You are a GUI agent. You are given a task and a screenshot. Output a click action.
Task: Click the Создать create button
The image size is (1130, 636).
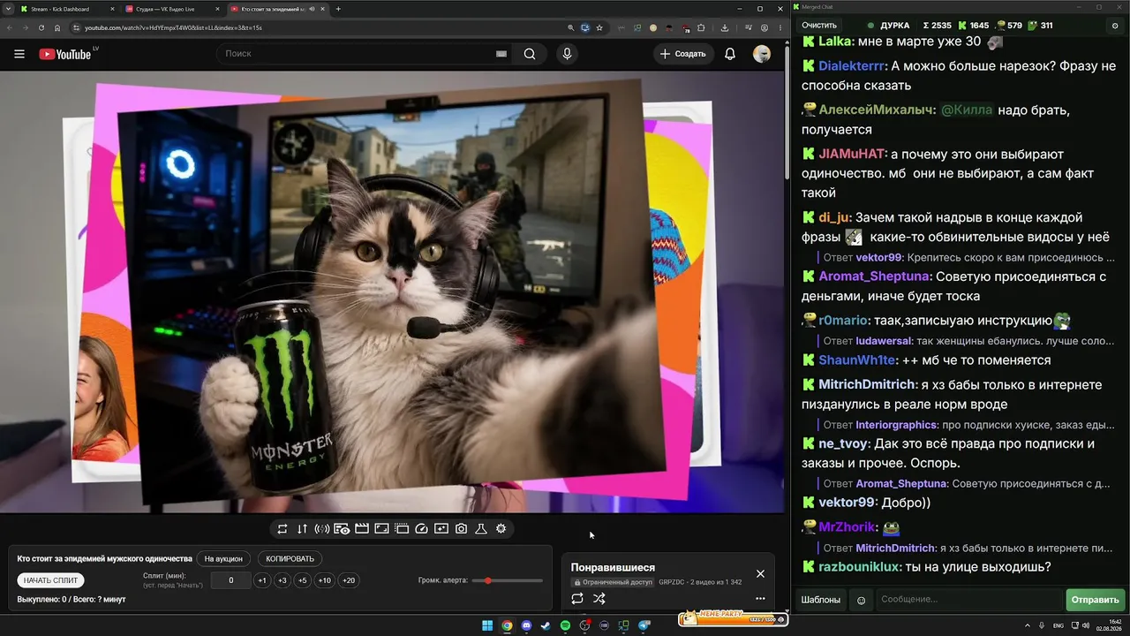coord(683,54)
